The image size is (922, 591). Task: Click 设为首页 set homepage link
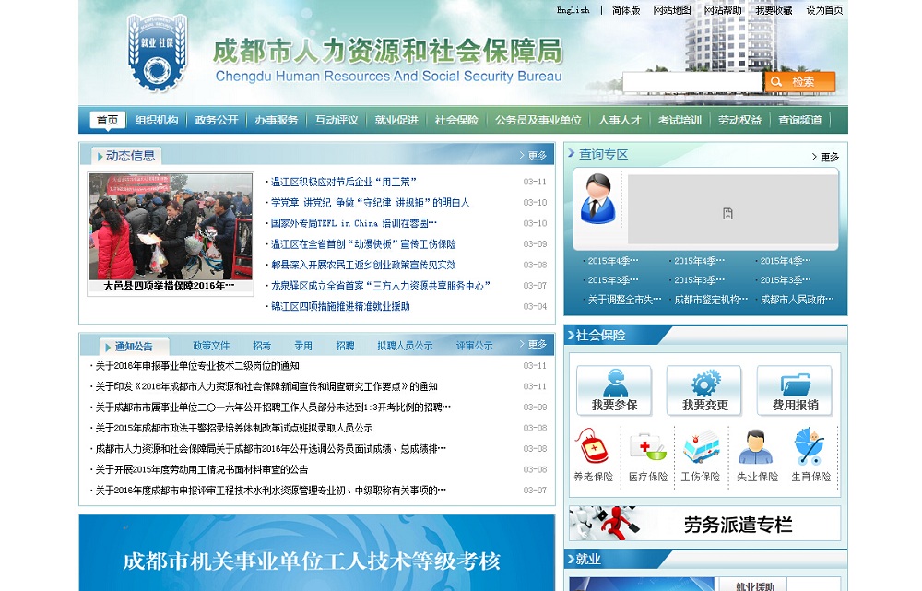point(824,10)
